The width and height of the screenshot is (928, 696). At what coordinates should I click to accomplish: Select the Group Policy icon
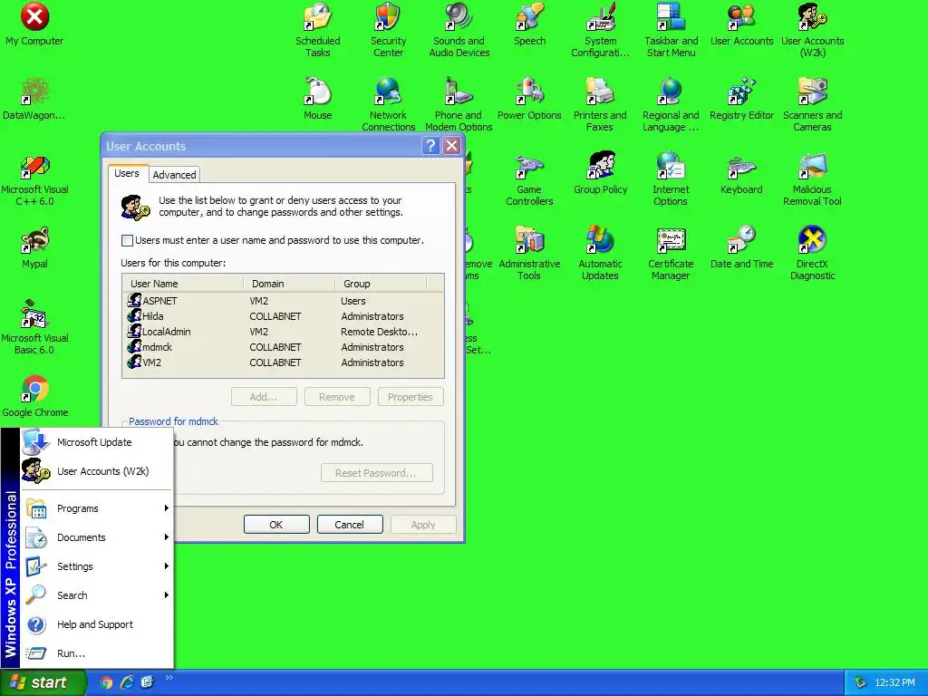point(600,173)
